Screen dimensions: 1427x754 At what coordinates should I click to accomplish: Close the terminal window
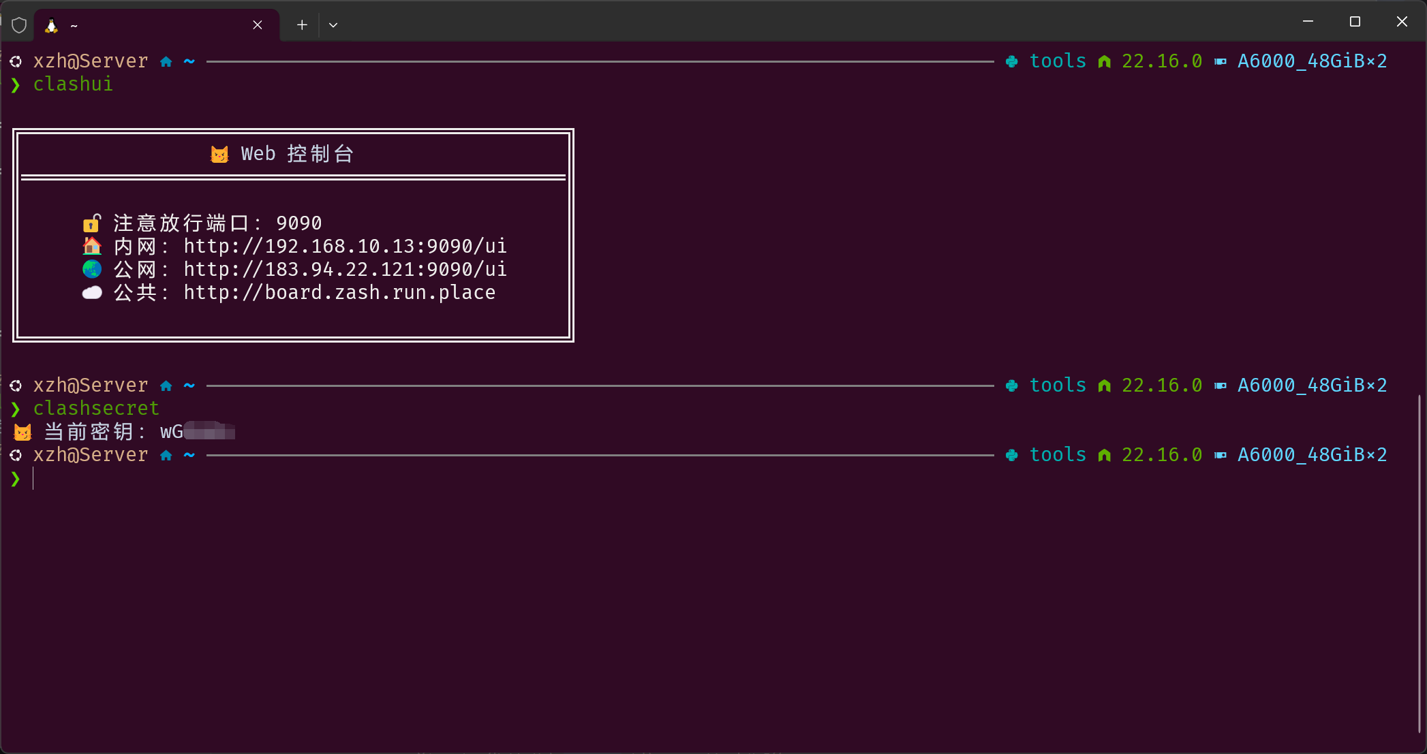(x=1402, y=22)
